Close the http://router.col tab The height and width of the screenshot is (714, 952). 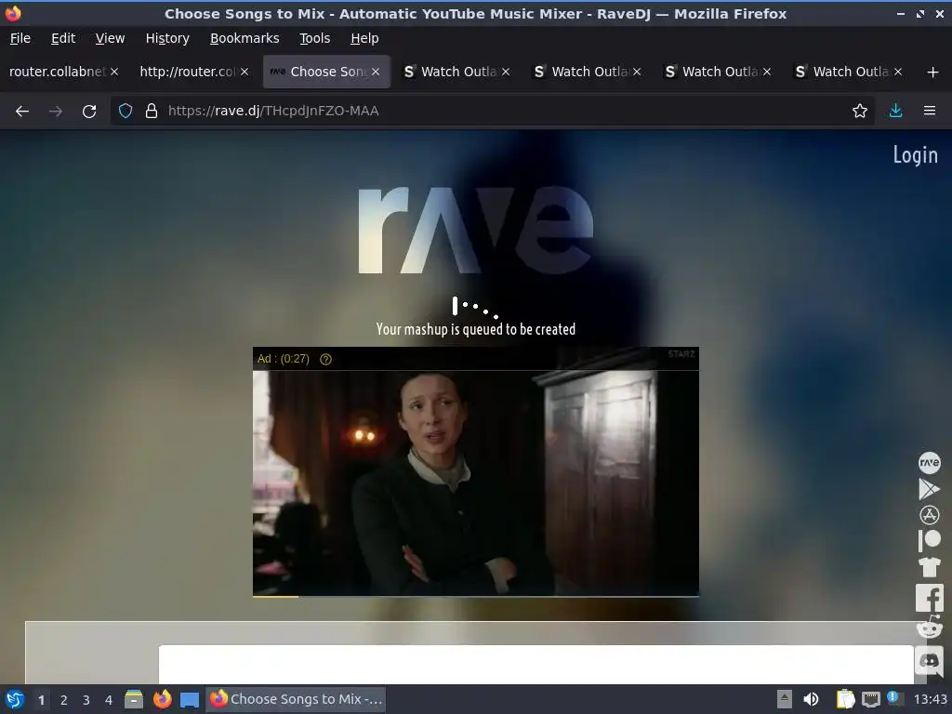(245, 72)
